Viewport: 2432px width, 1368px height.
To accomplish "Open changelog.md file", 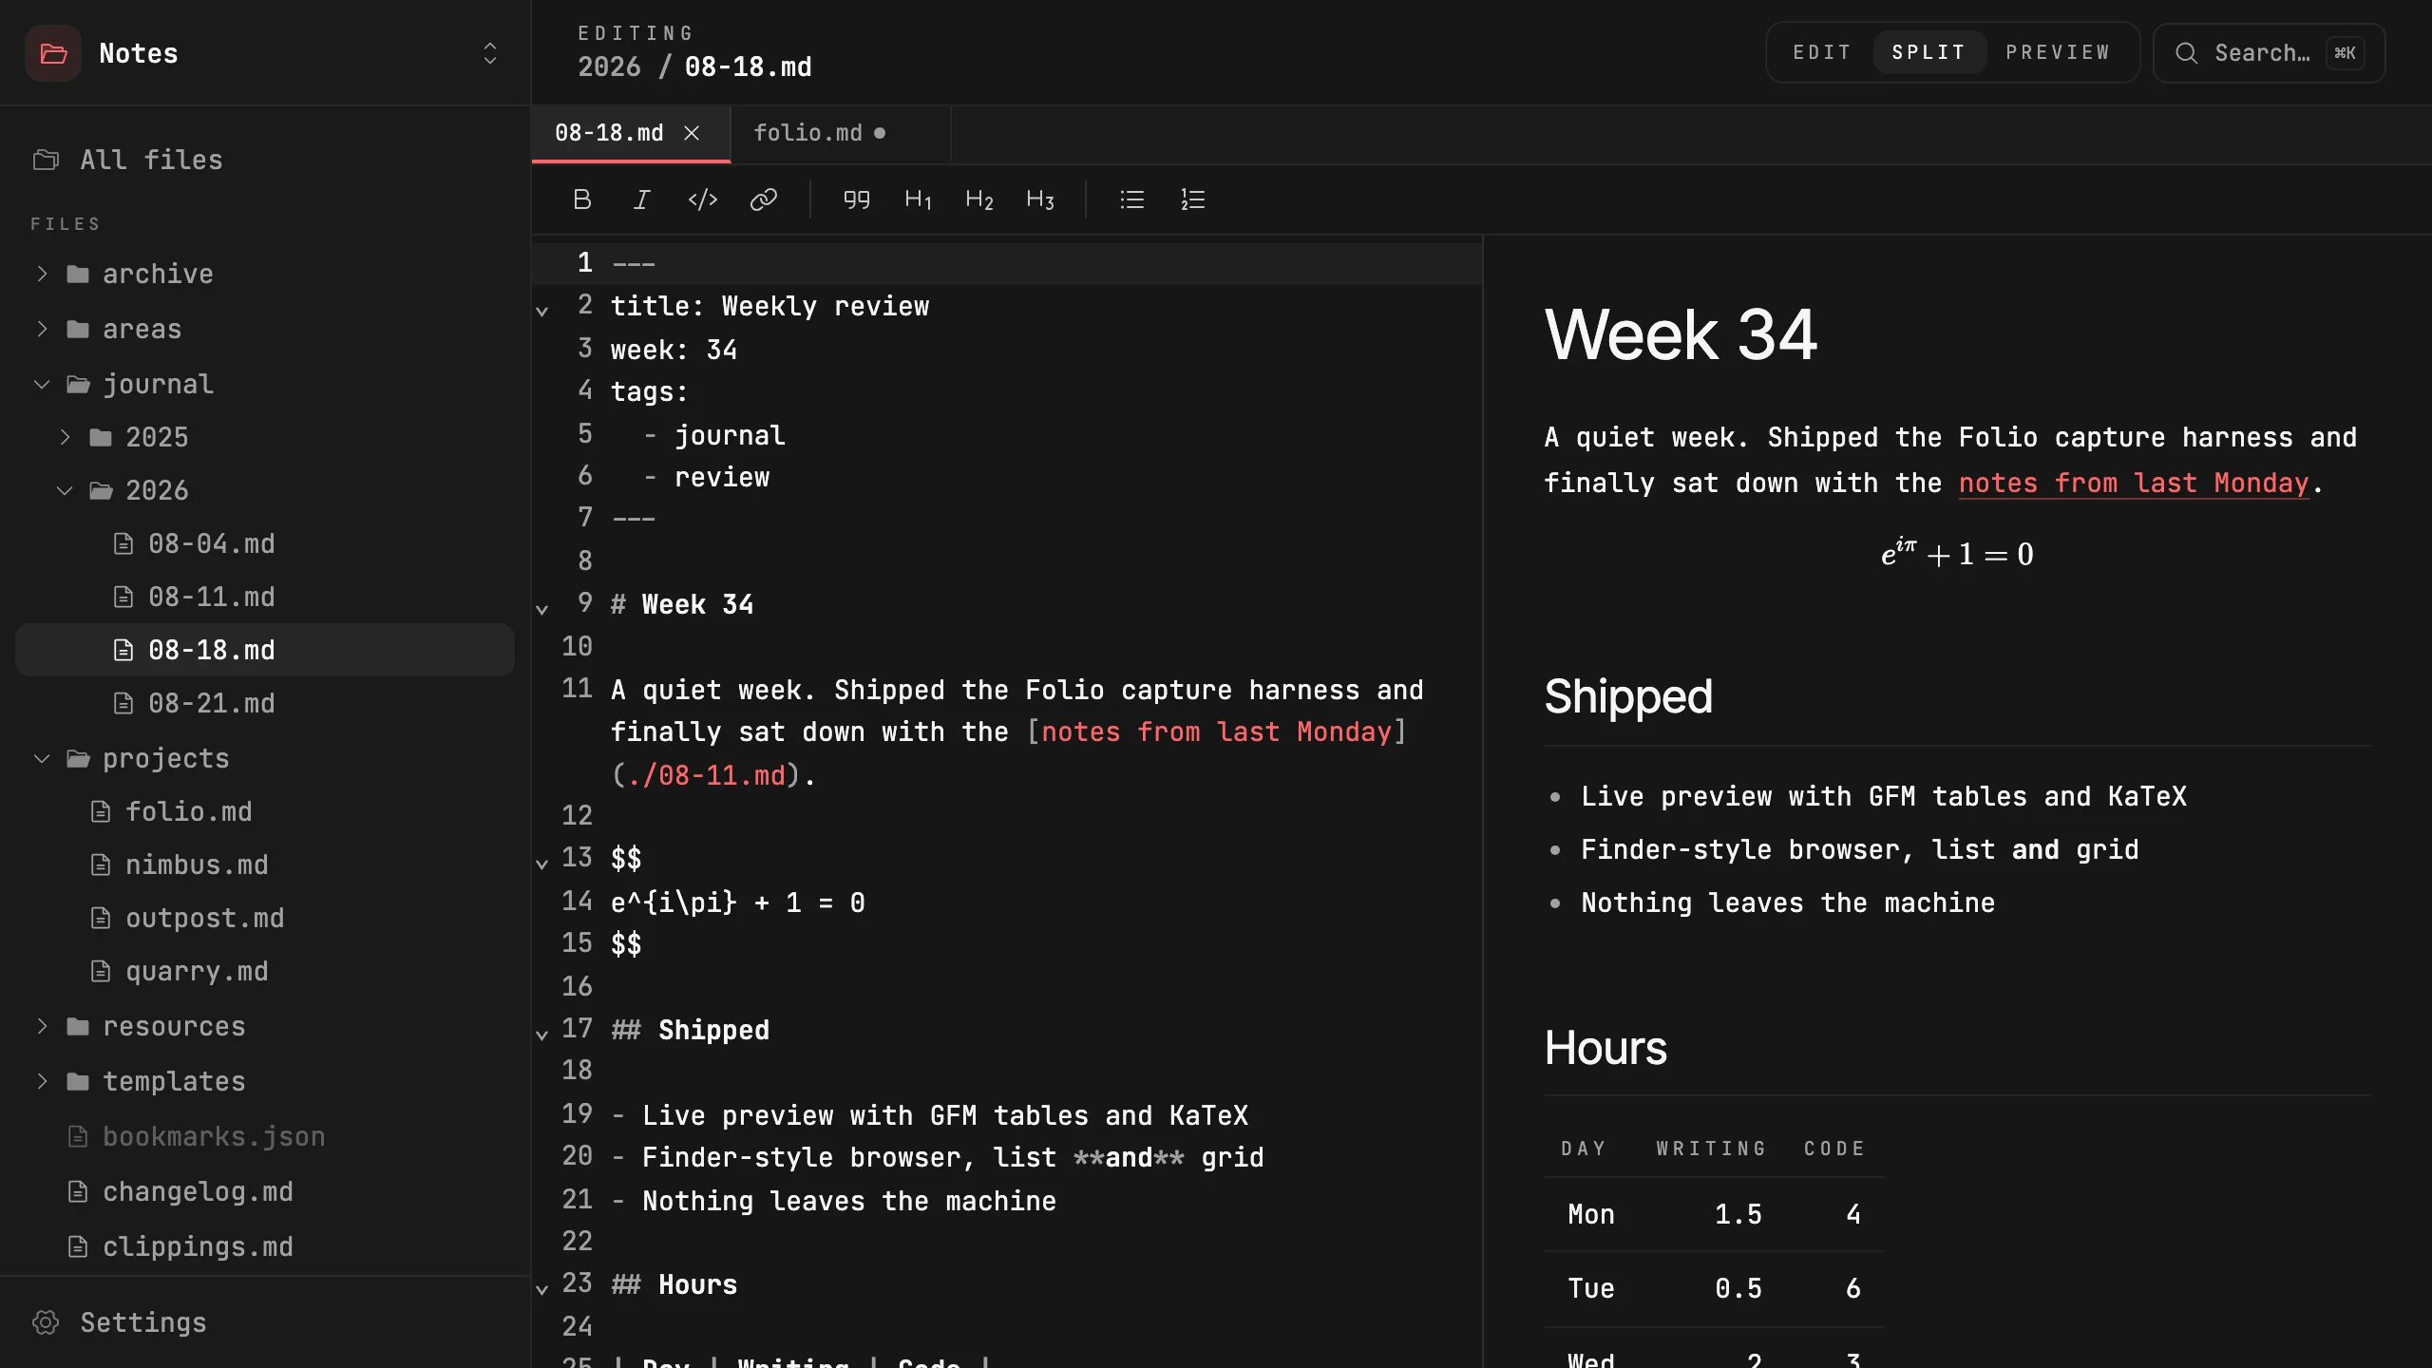I will point(265,1191).
